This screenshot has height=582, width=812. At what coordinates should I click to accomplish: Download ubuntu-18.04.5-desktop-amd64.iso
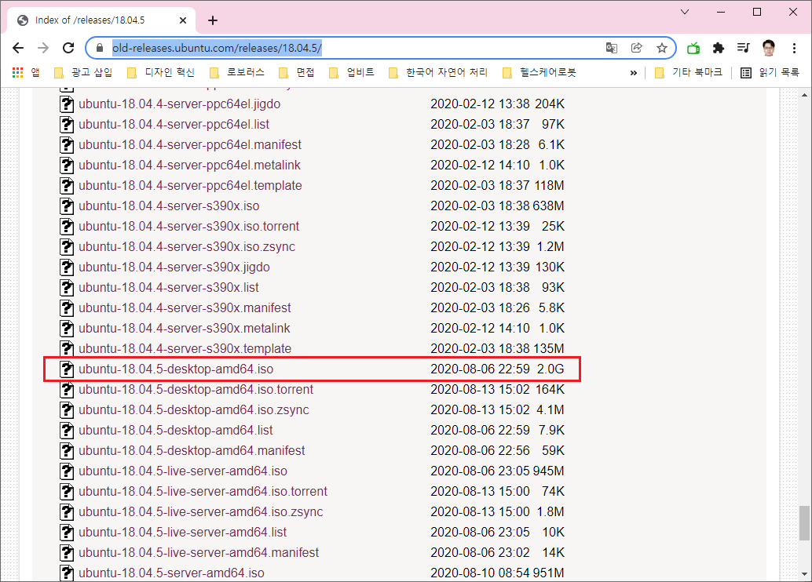coord(176,369)
